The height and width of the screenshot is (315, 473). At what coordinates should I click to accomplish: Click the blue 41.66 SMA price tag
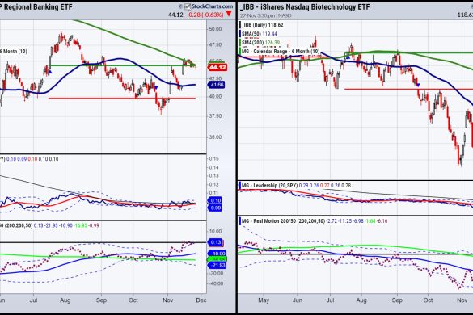click(217, 85)
